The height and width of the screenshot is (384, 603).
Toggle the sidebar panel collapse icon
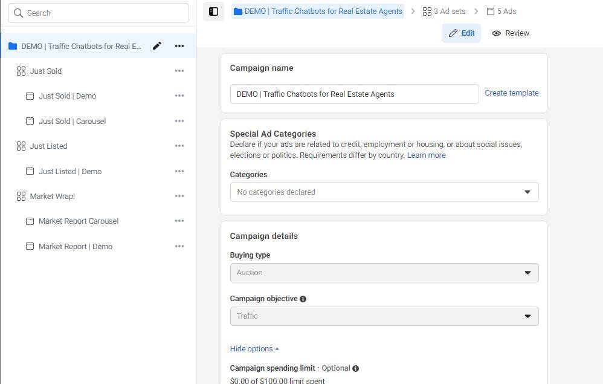pyautogui.click(x=213, y=11)
